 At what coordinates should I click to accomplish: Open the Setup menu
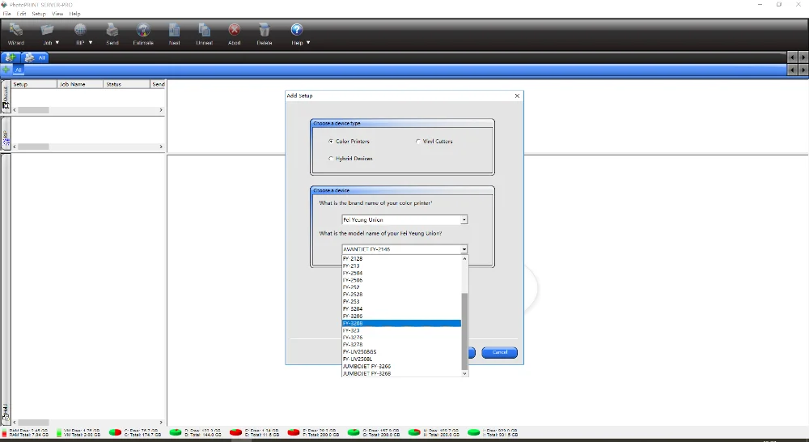click(39, 14)
